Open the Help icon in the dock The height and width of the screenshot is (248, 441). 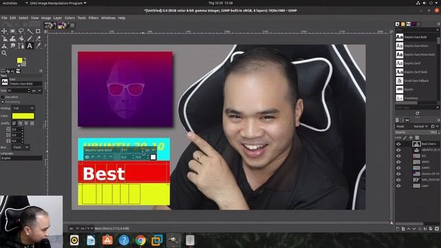124,240
